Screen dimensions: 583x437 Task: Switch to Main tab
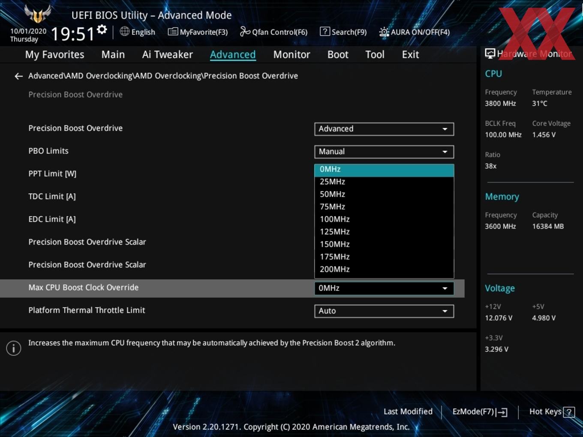pos(113,55)
